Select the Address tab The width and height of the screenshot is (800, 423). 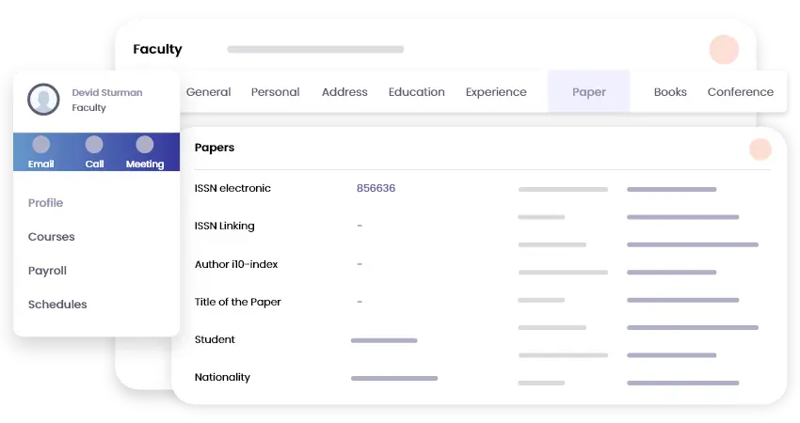(x=344, y=92)
